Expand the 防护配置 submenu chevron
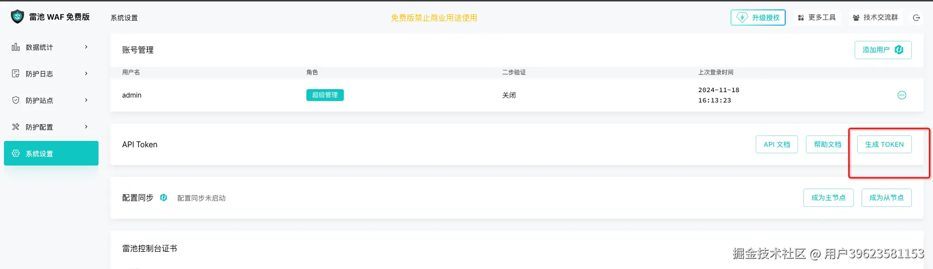The width and height of the screenshot is (933, 269). click(86, 127)
